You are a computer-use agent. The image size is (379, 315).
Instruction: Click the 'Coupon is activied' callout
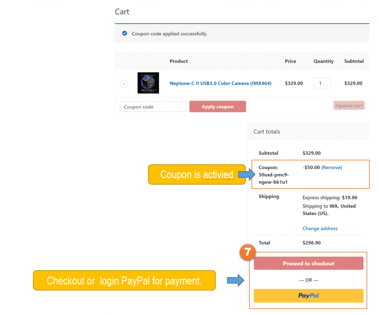coord(197,174)
